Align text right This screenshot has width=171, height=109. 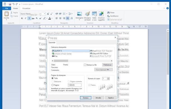click(x=64, y=18)
